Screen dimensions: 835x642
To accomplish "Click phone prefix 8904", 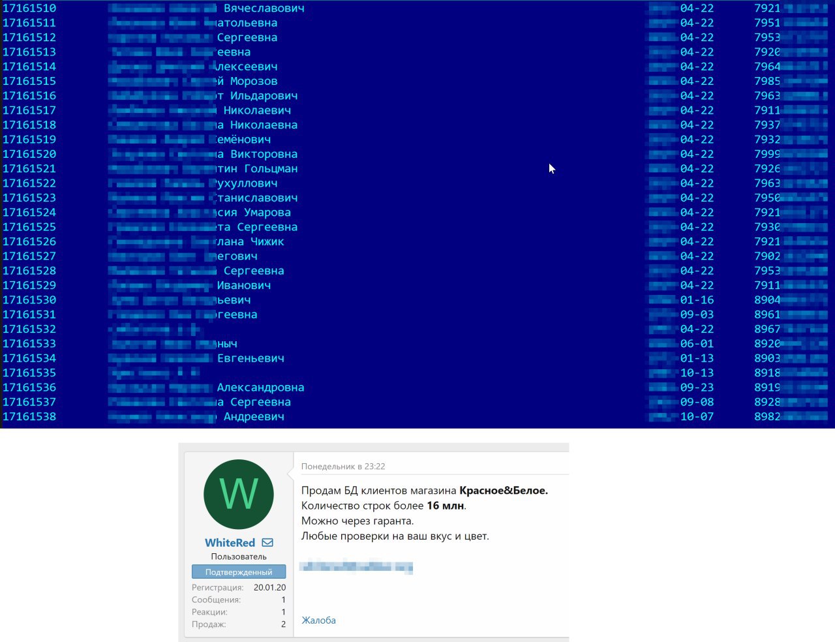I will tap(767, 300).
